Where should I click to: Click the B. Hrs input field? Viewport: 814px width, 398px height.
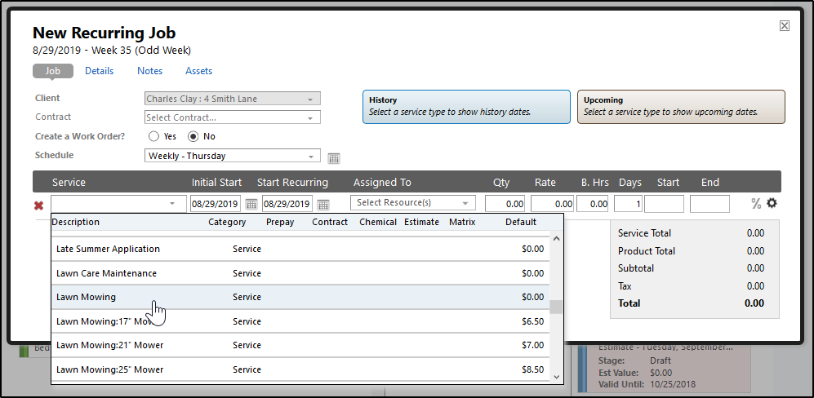pyautogui.click(x=592, y=204)
